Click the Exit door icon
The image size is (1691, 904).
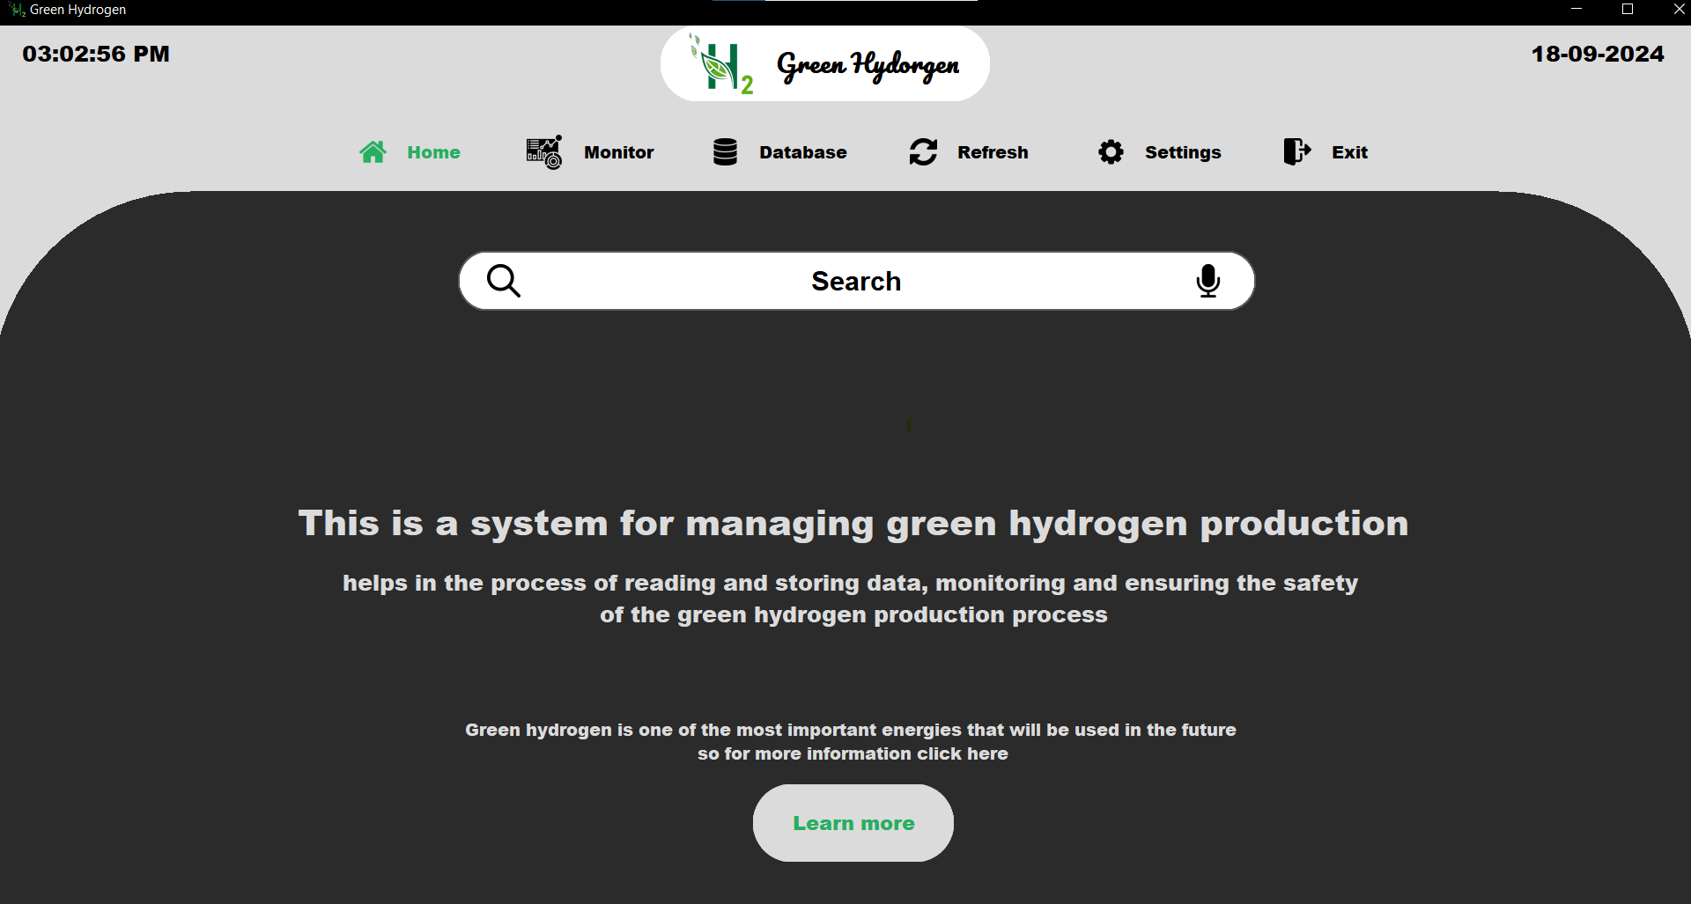(1296, 152)
